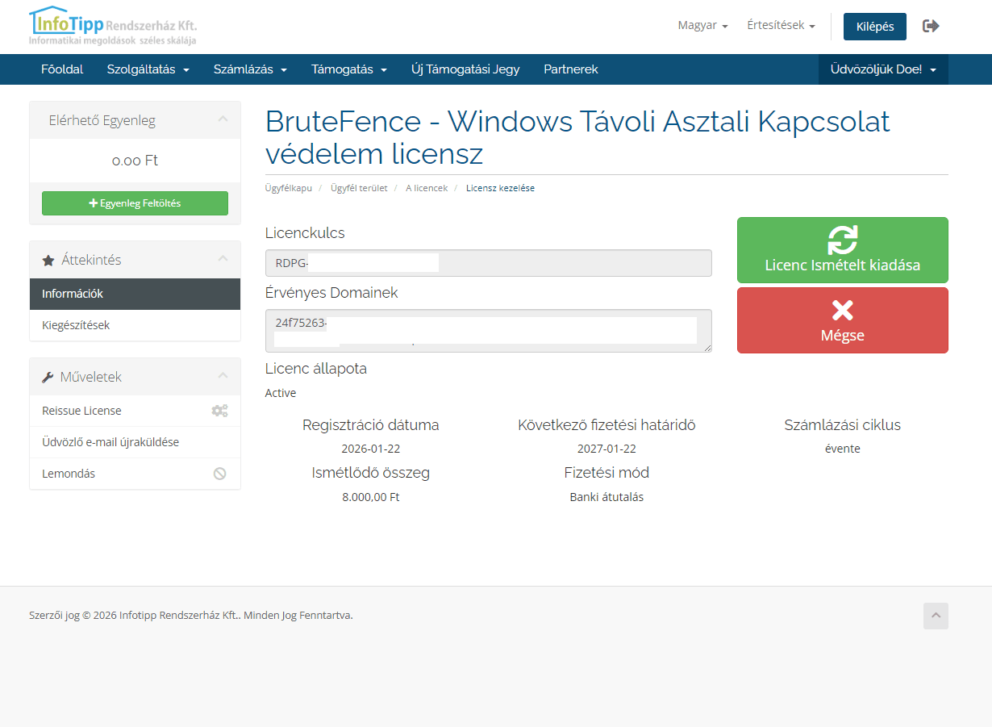Screen dimensions: 992x727
Task: Collapse the Áttekintés panel chevron
Action: pyautogui.click(x=223, y=259)
